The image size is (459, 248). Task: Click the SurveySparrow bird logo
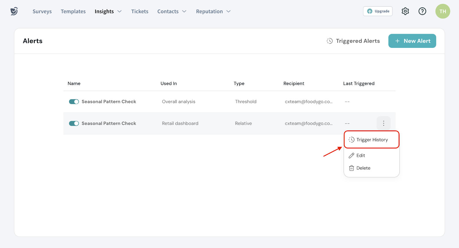[14, 11]
